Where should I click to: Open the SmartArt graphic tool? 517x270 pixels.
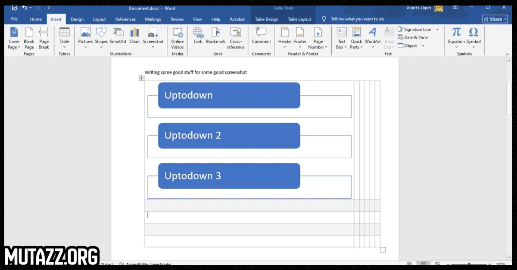(x=118, y=36)
